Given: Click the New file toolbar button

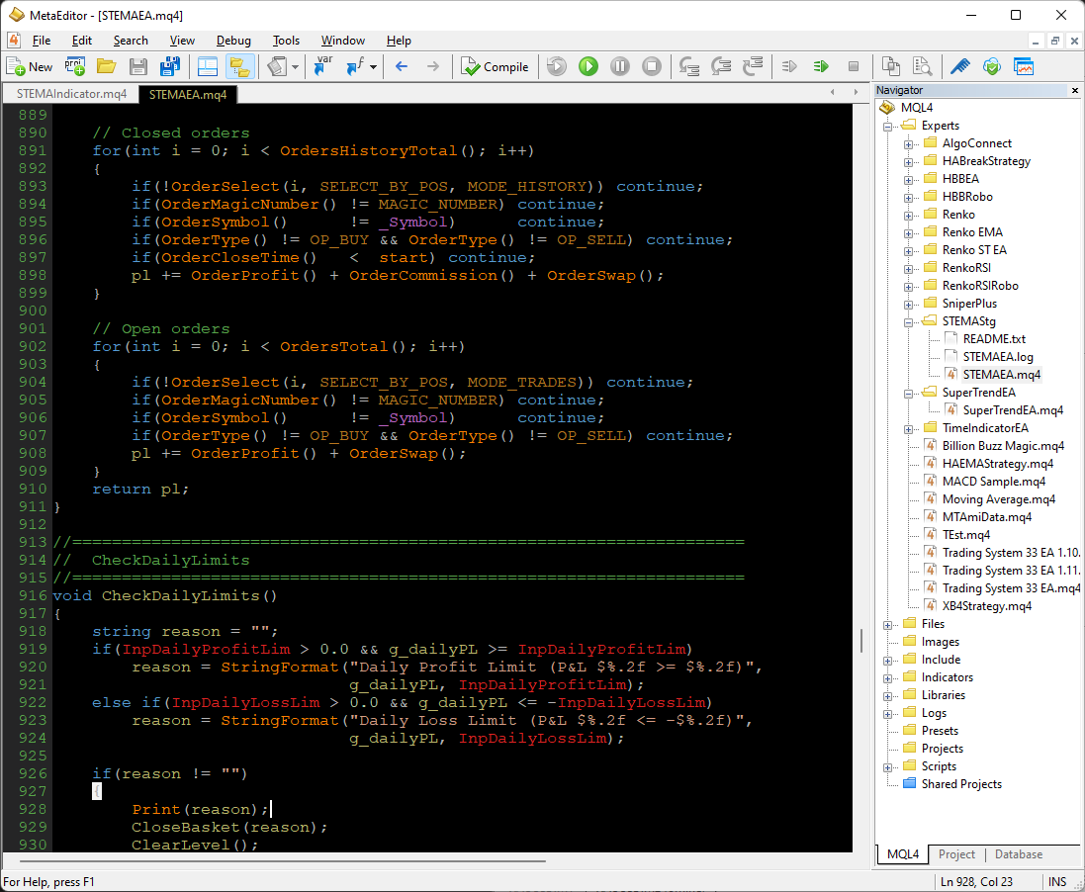Looking at the screenshot, I should pos(29,66).
